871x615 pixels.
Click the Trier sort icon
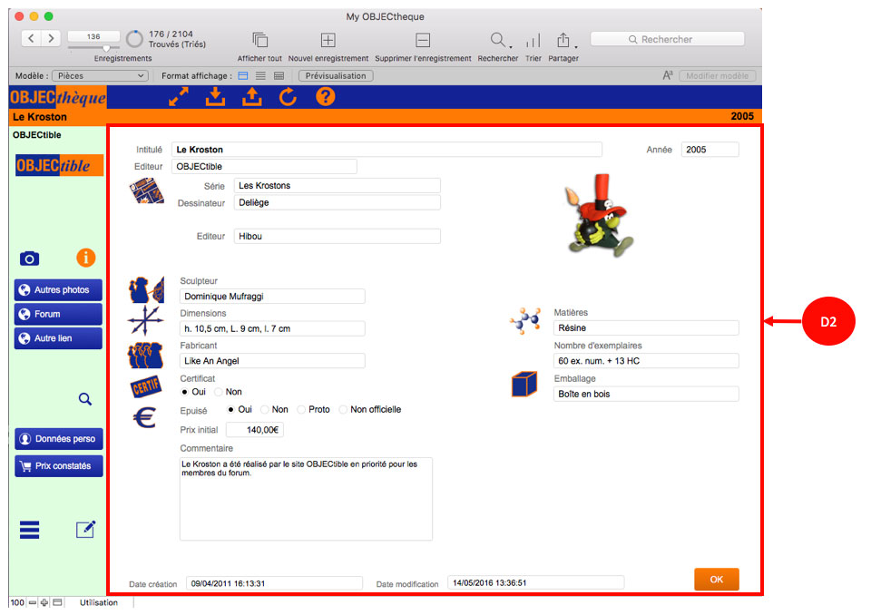pos(533,41)
